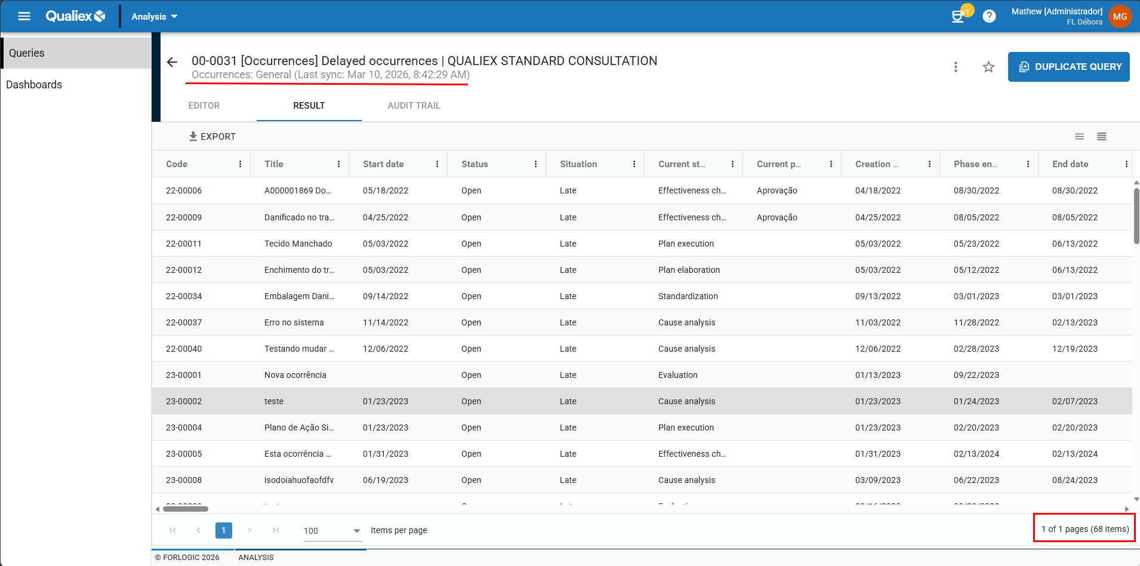Switch to comfortable row density view
1140x566 pixels.
click(1079, 137)
